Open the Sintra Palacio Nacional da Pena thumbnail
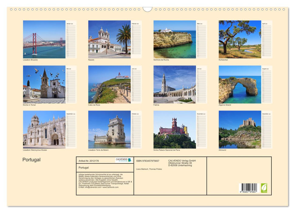Image resolution: width=295 pixels, height=213 pixels. point(173,130)
